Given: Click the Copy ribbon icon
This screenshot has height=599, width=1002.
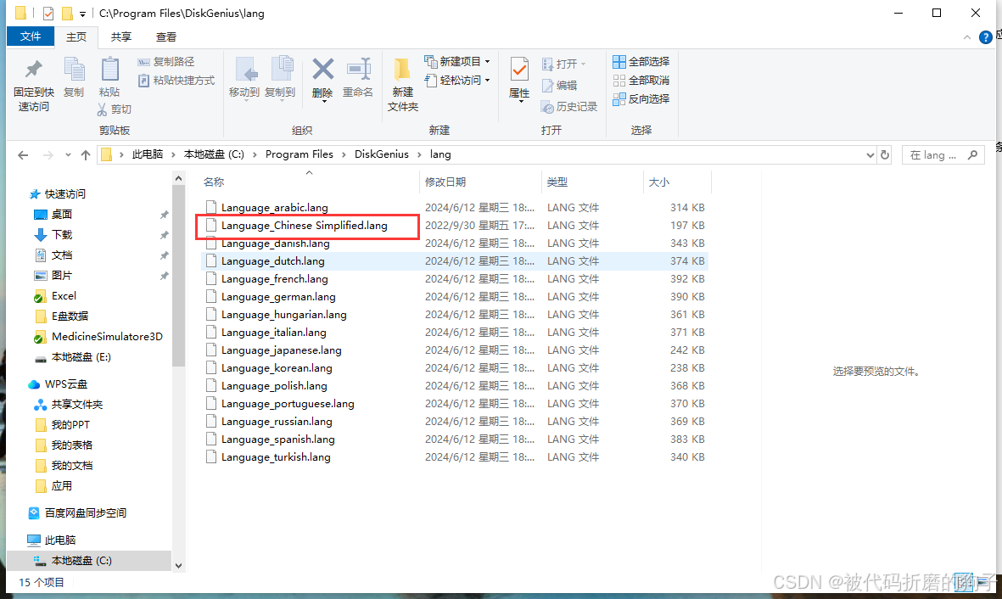Looking at the screenshot, I should pos(74,70).
